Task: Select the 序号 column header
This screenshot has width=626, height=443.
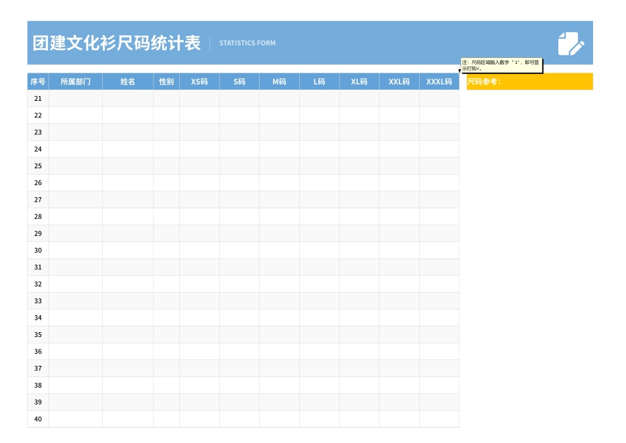Action: pyautogui.click(x=38, y=81)
